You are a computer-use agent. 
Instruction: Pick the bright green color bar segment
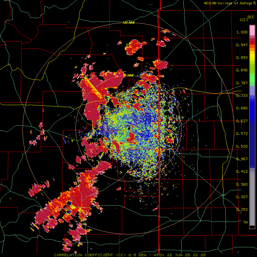click(x=252, y=78)
